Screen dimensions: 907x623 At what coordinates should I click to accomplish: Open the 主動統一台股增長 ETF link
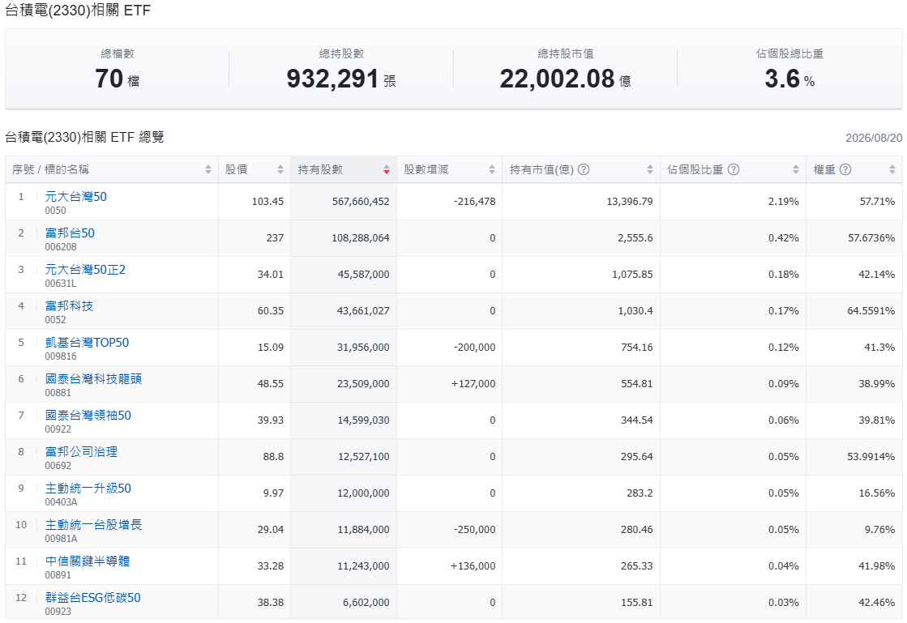(93, 524)
